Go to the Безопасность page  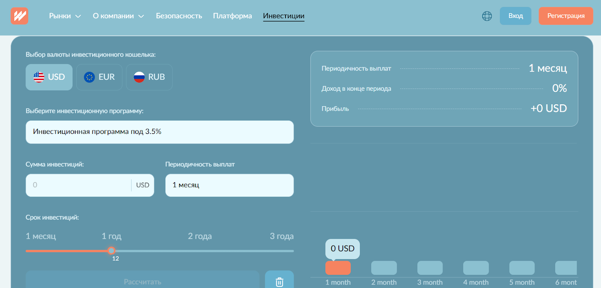pyautogui.click(x=179, y=16)
